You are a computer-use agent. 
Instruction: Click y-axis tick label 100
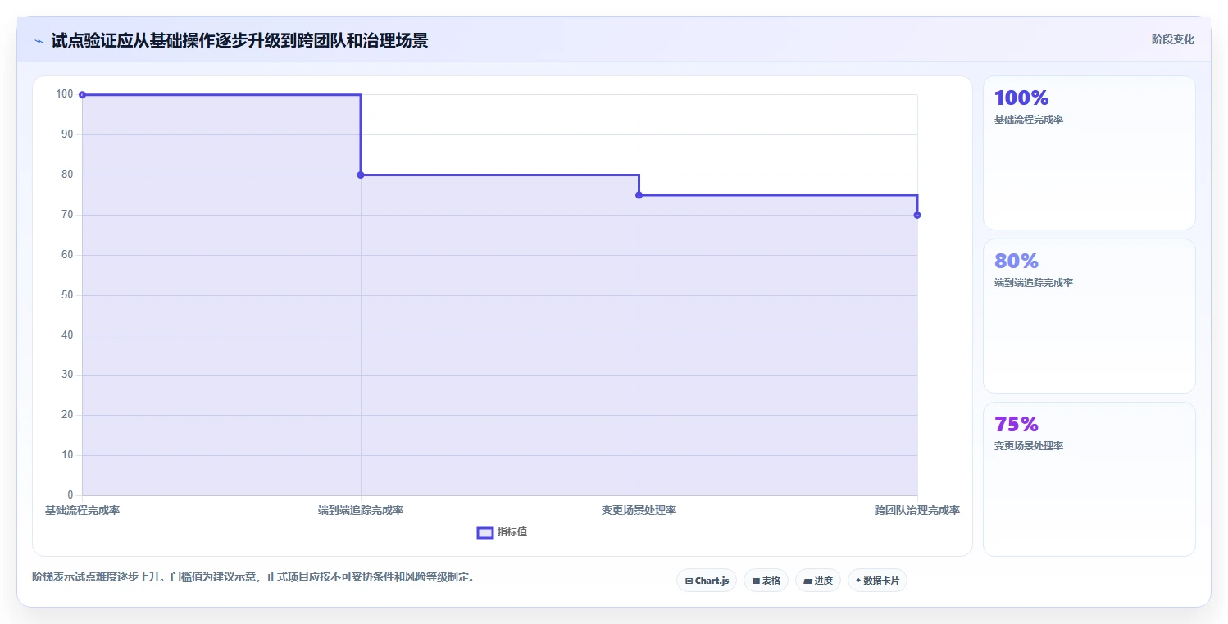[64, 94]
